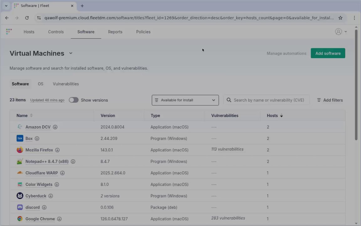Click the discord app icon
The height and width of the screenshot is (226, 361).
coord(20,207)
